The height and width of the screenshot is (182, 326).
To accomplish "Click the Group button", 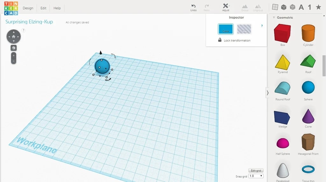I will (245, 8).
